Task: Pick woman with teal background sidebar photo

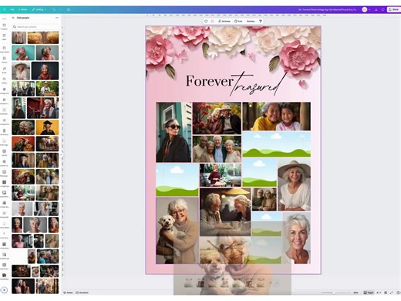Action: 23,52
